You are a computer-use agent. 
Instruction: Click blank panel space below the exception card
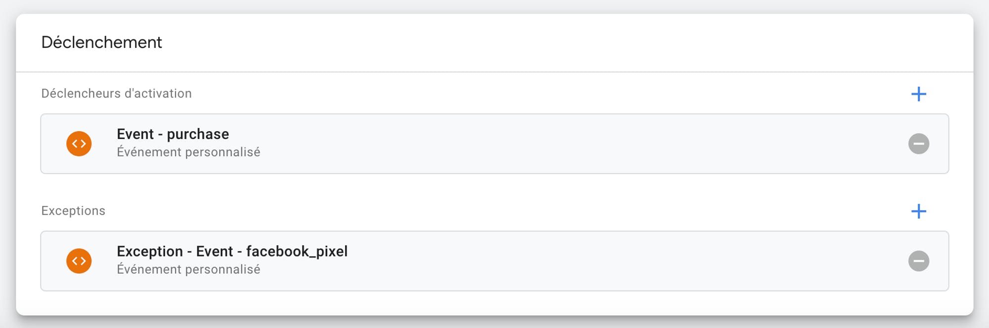[x=494, y=303]
